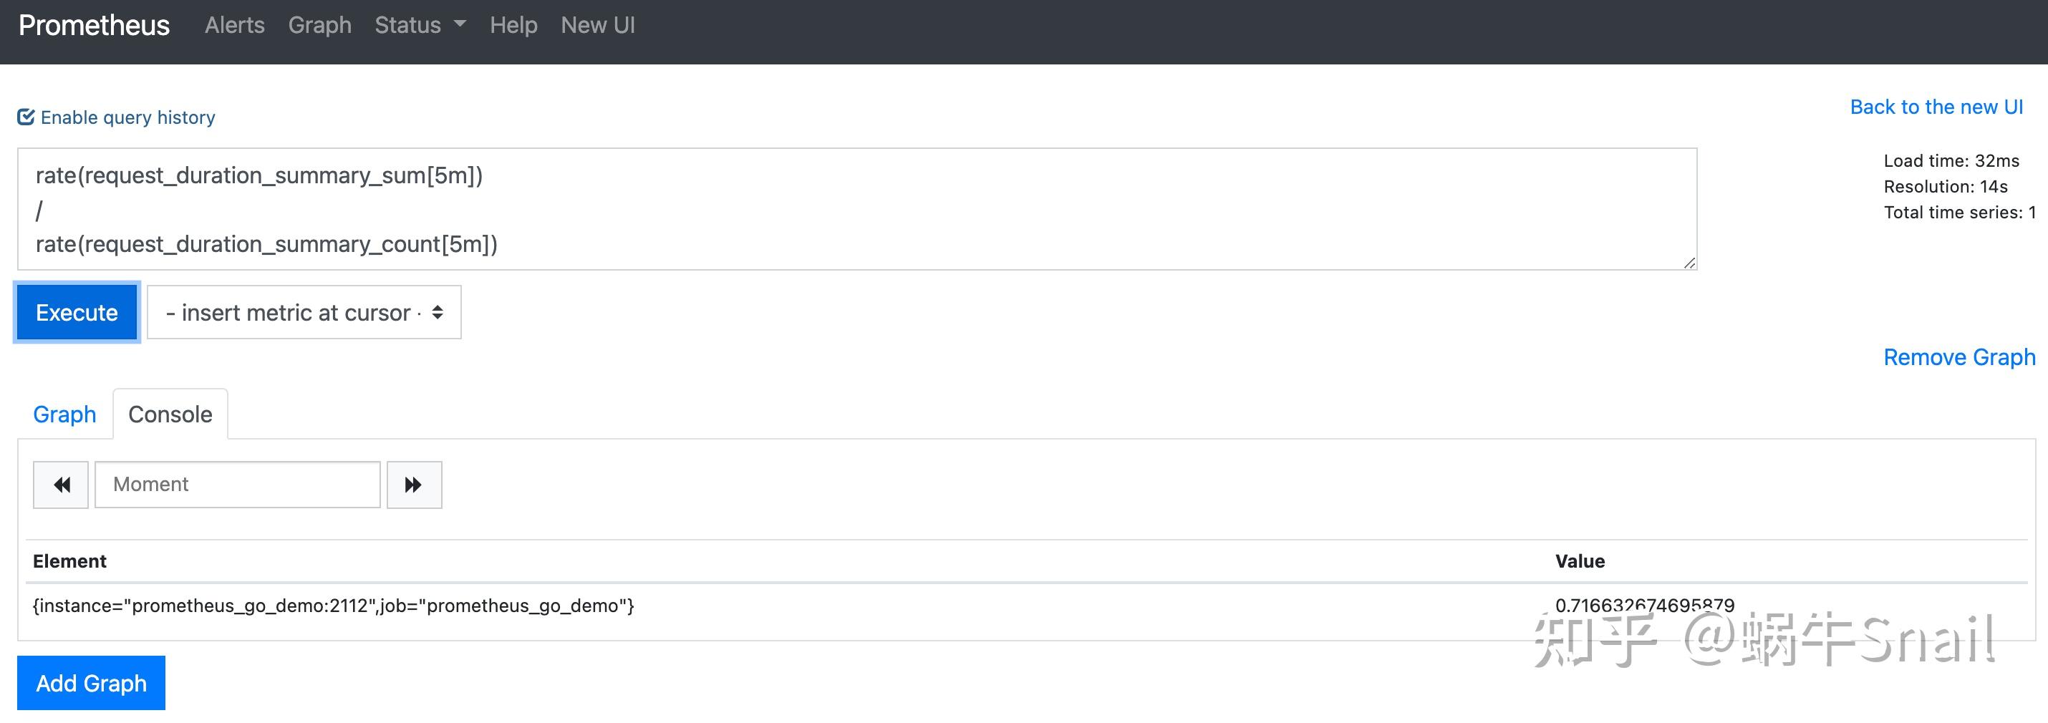Click the rewind time double-arrow button
2048x723 pixels.
(61, 485)
